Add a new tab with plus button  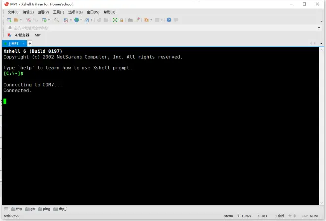(x=30, y=43)
